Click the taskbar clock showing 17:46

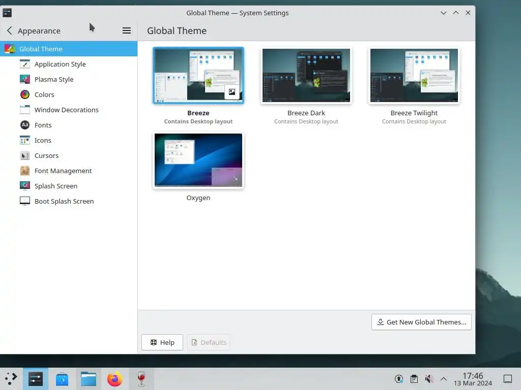[x=473, y=379]
